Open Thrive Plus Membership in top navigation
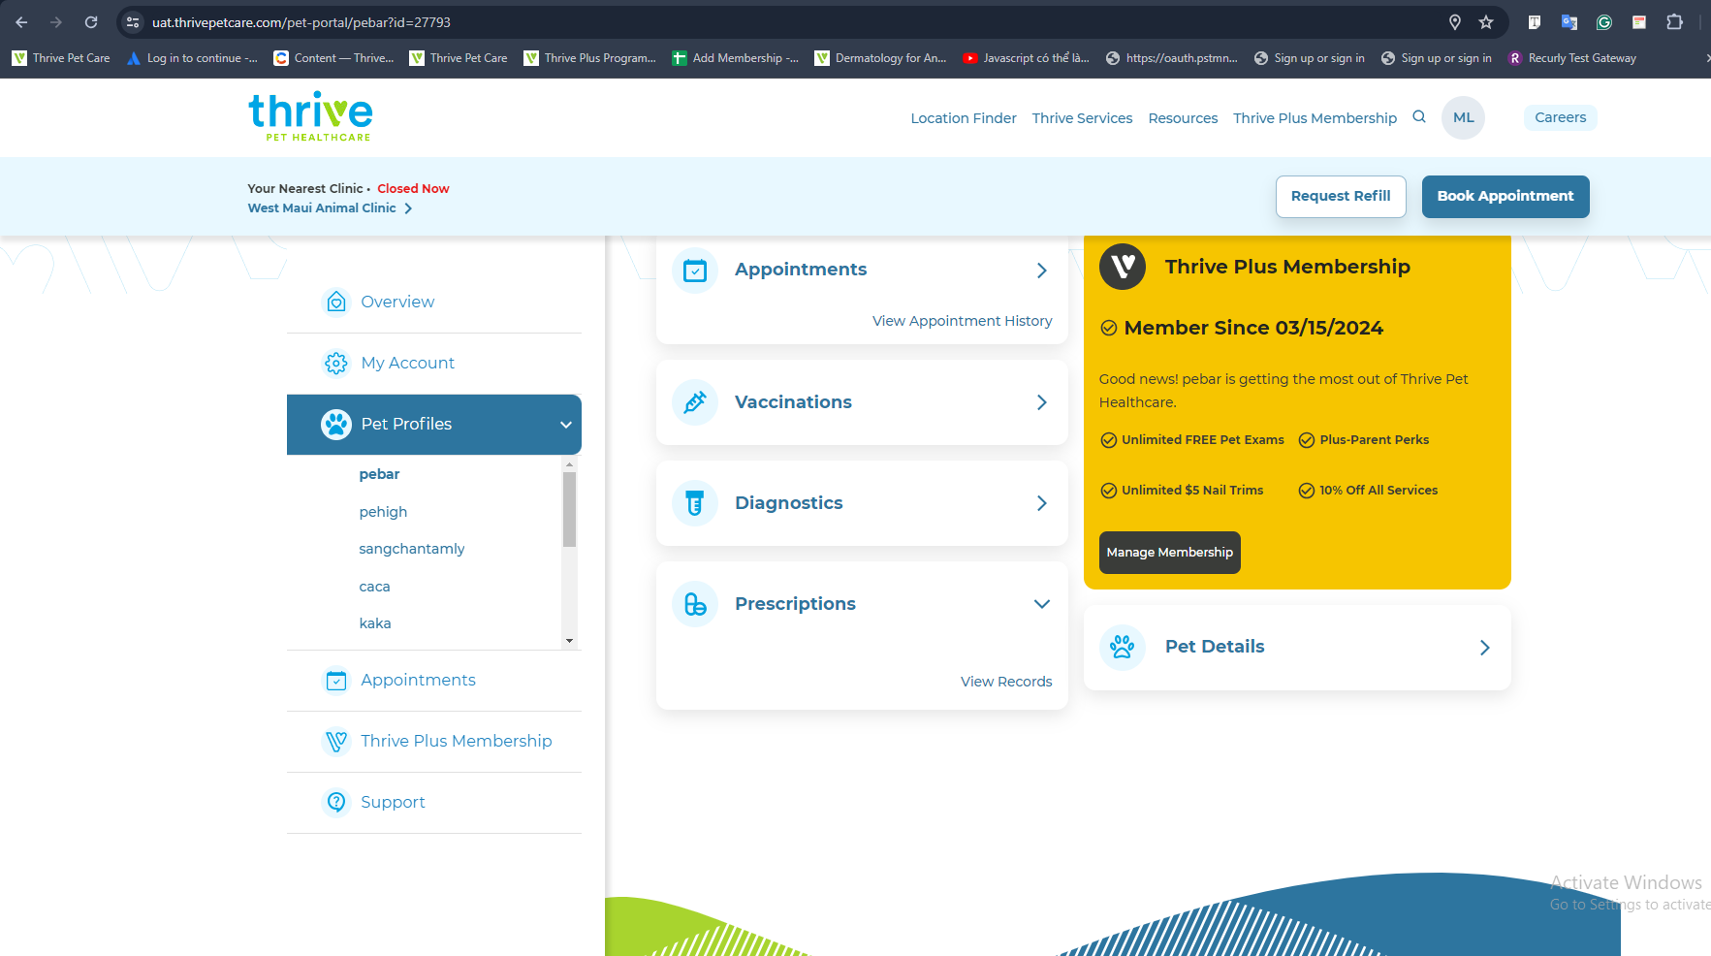 1315,118
